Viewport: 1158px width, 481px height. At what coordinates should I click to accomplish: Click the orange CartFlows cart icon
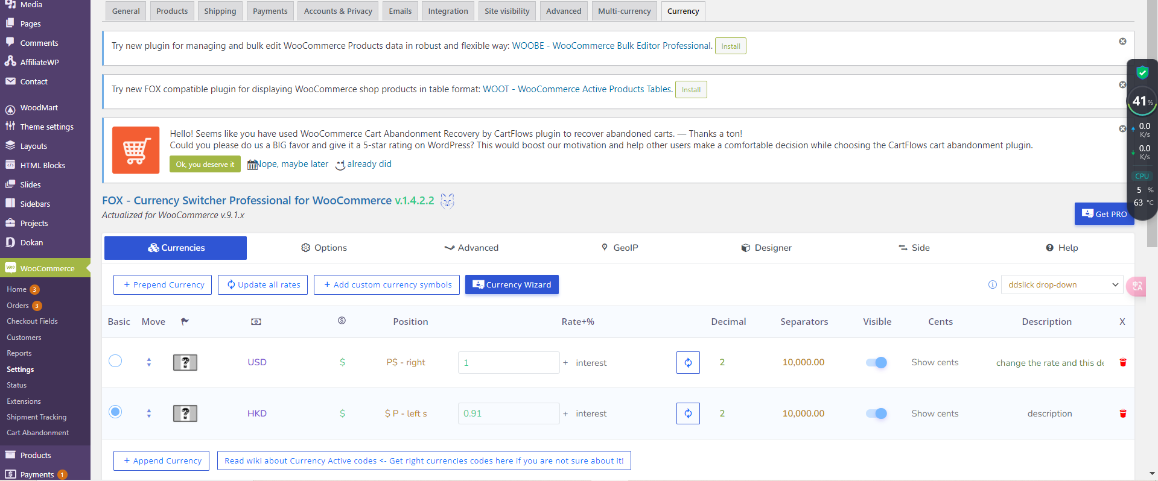[136, 150]
